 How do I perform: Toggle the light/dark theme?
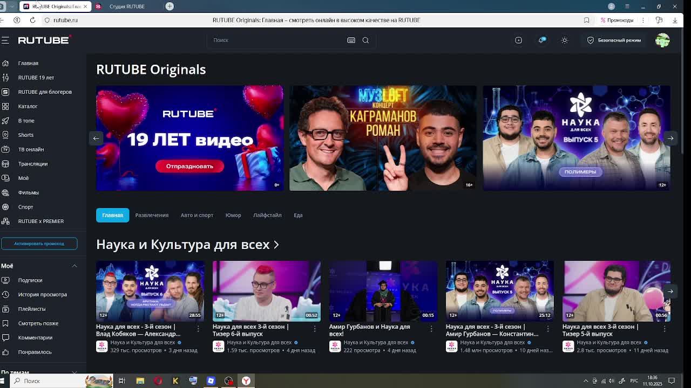click(x=565, y=40)
